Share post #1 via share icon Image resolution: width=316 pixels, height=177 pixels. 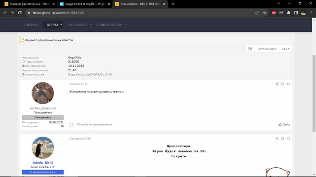coord(277,84)
